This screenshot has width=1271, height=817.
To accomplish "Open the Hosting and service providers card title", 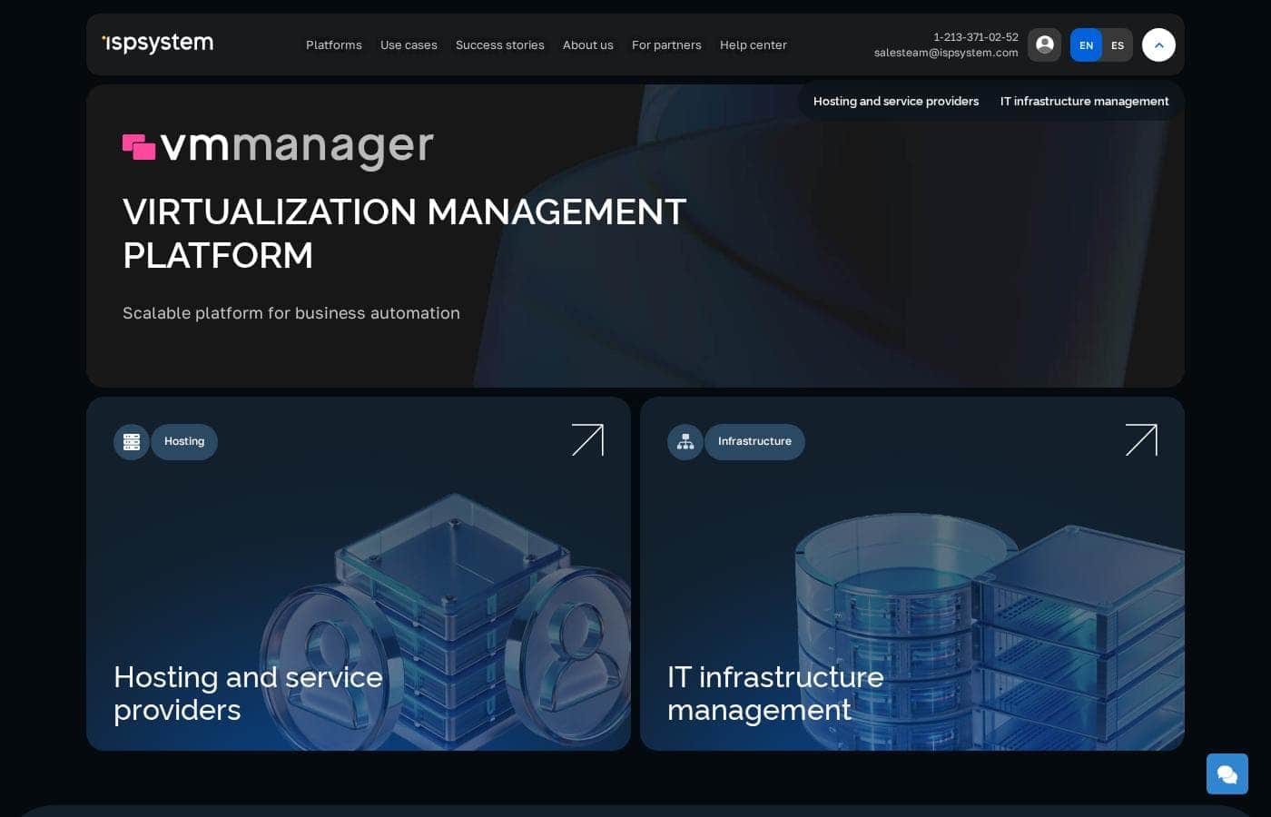I will point(248,694).
